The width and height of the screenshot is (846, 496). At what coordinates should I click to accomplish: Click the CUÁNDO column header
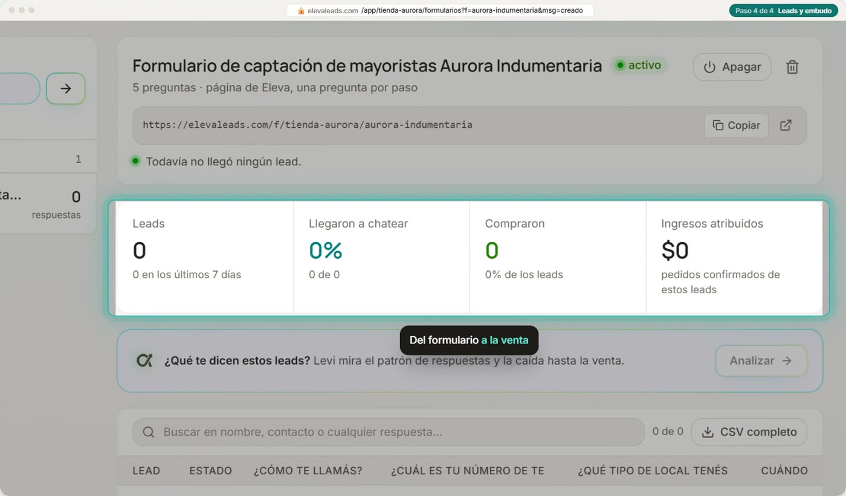[x=784, y=471]
